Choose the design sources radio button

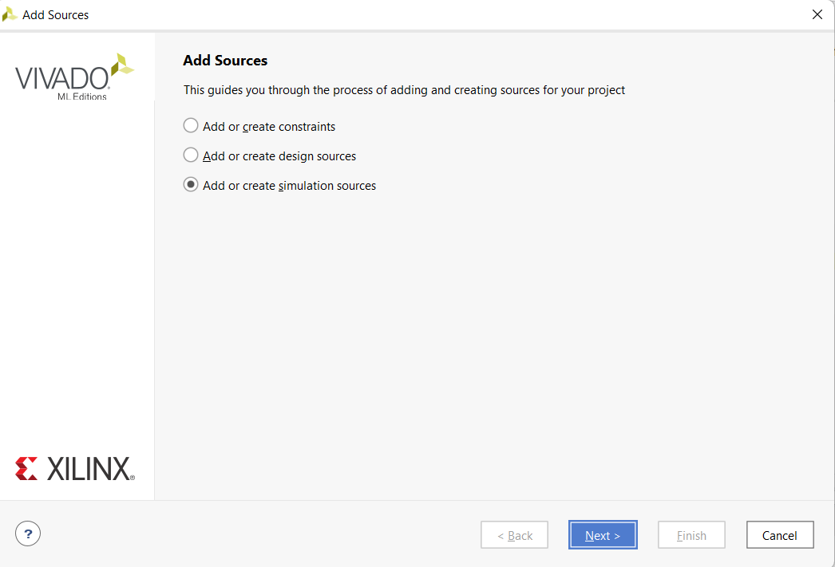coord(191,155)
